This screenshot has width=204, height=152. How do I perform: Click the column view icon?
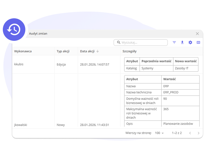tap(198, 43)
